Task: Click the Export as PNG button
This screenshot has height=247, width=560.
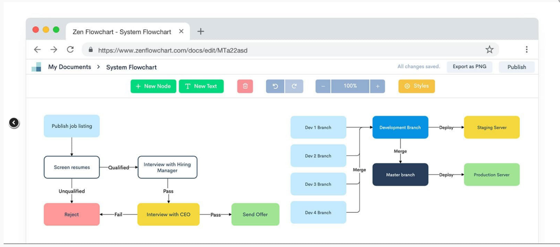Action: point(469,67)
